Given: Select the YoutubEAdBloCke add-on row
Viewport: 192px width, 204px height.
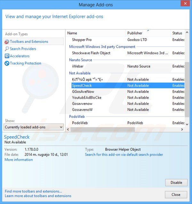Looking at the screenshot, I should coord(86,98).
